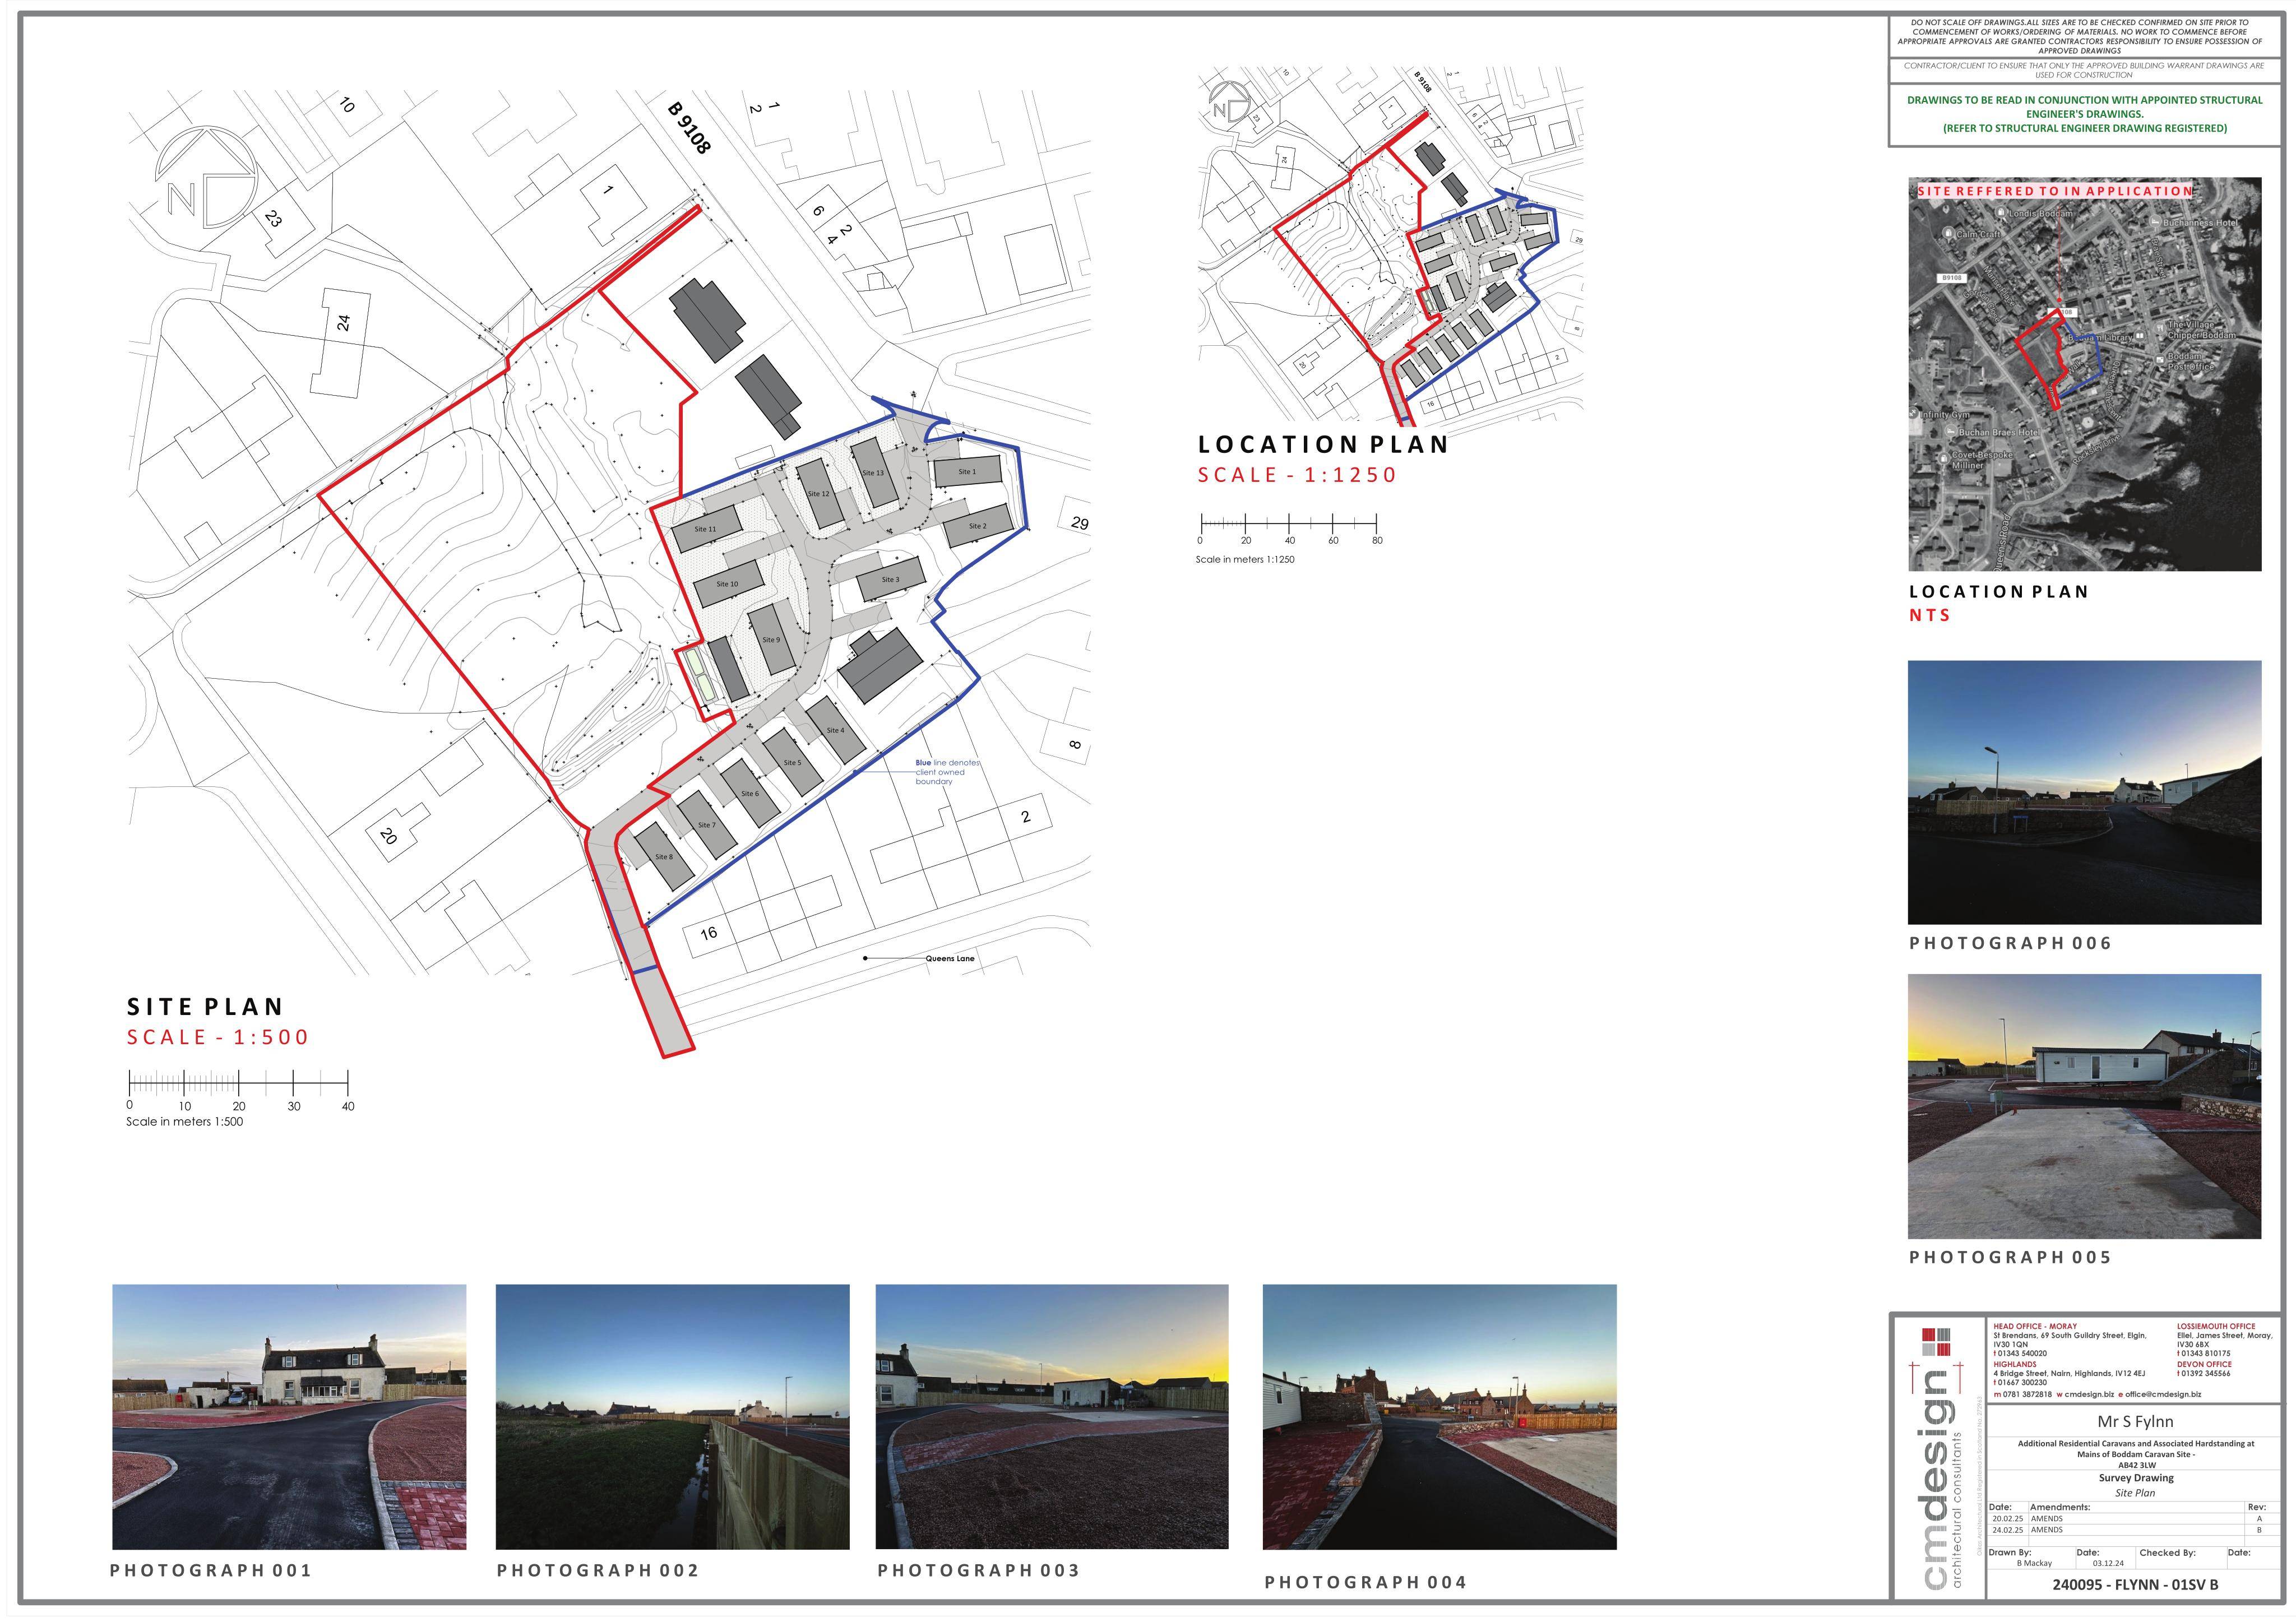Click the 'Site 11' caravan plot

coord(706,530)
